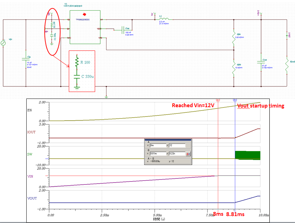
Task: Select the VOUT curve label
Action: 32,198
